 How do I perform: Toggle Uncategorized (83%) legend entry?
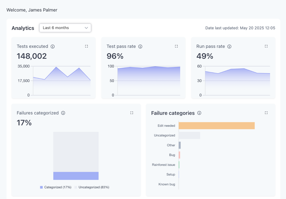point(92,187)
